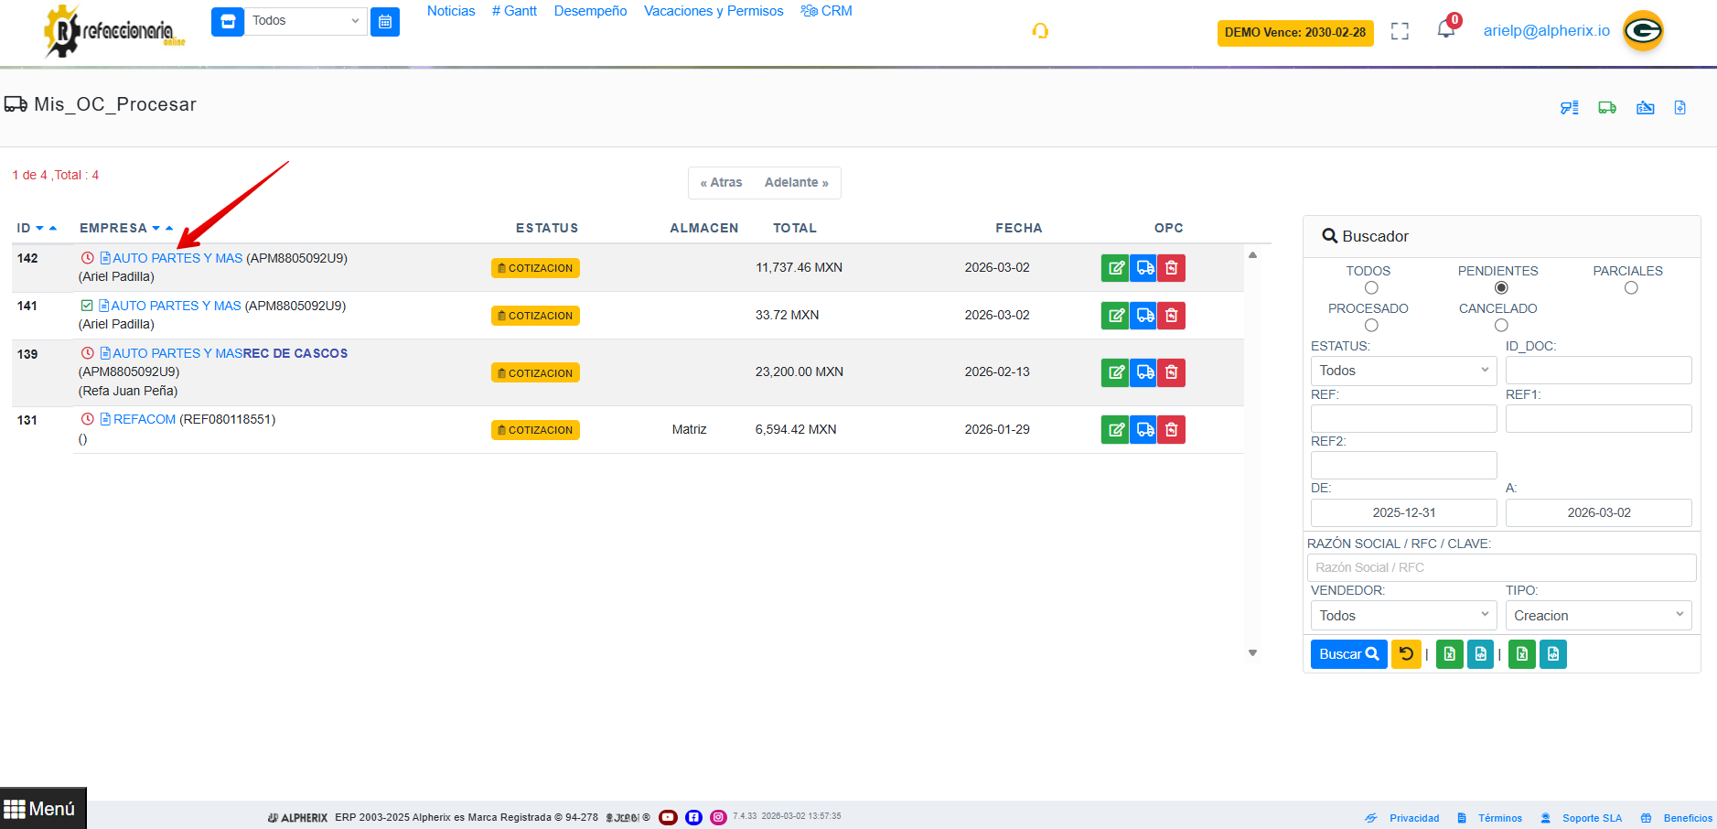Open the TIPO dropdown showing Creacion
Viewport: 1717px width, 829px height.
pyautogui.click(x=1598, y=616)
